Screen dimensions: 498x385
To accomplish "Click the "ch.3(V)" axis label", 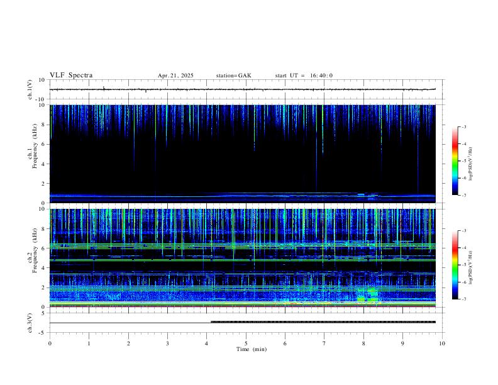I will 30,323.
